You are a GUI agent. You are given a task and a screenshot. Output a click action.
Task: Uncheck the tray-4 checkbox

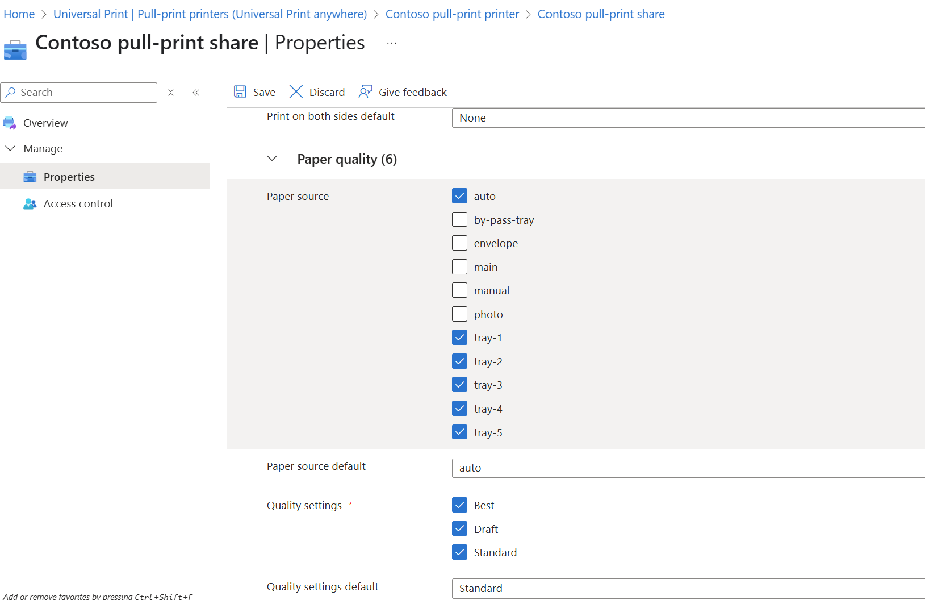pos(460,408)
